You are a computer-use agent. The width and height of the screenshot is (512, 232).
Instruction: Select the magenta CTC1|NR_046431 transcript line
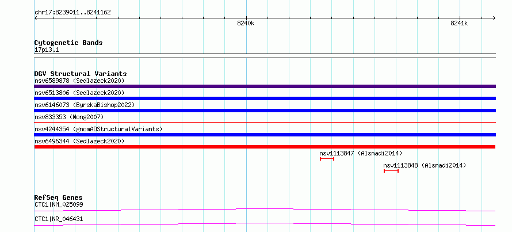[x=265, y=224]
